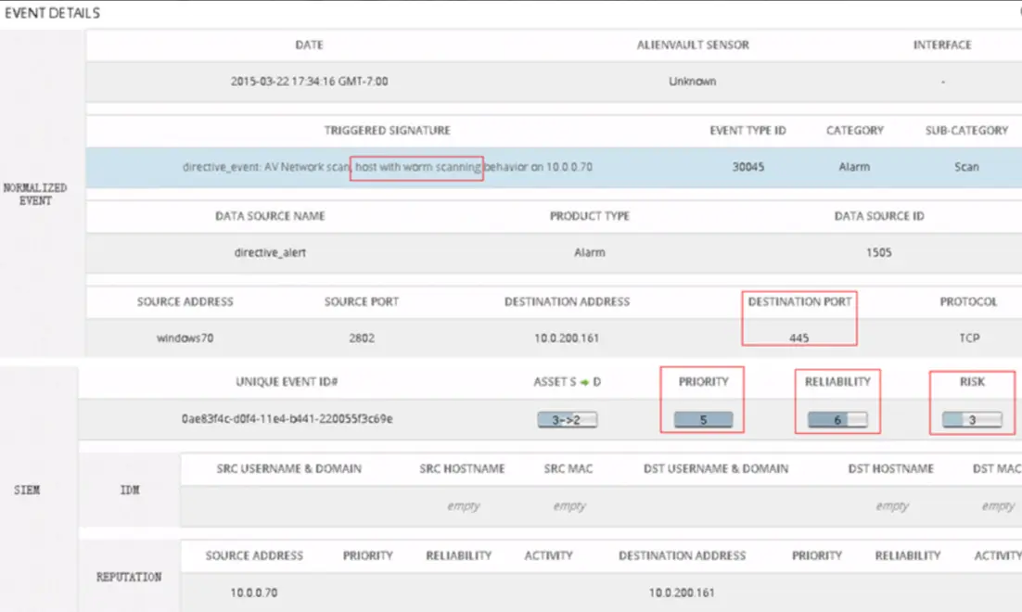The image size is (1022, 612).
Task: Click the RISK header above the value 3
Action: (972, 382)
